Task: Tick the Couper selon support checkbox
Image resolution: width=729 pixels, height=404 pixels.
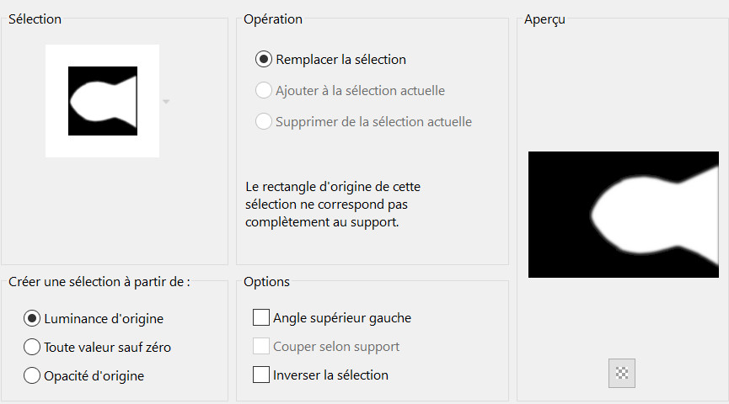Action: pos(261,346)
